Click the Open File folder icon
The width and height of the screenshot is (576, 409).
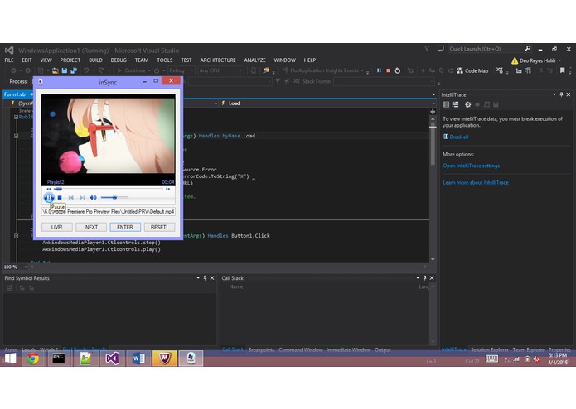(55, 70)
